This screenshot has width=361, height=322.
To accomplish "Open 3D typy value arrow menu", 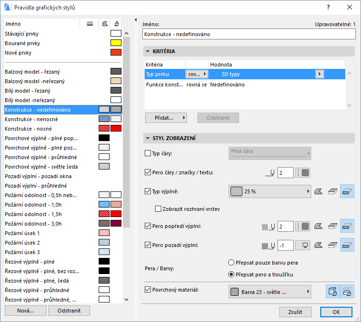I will point(320,74).
